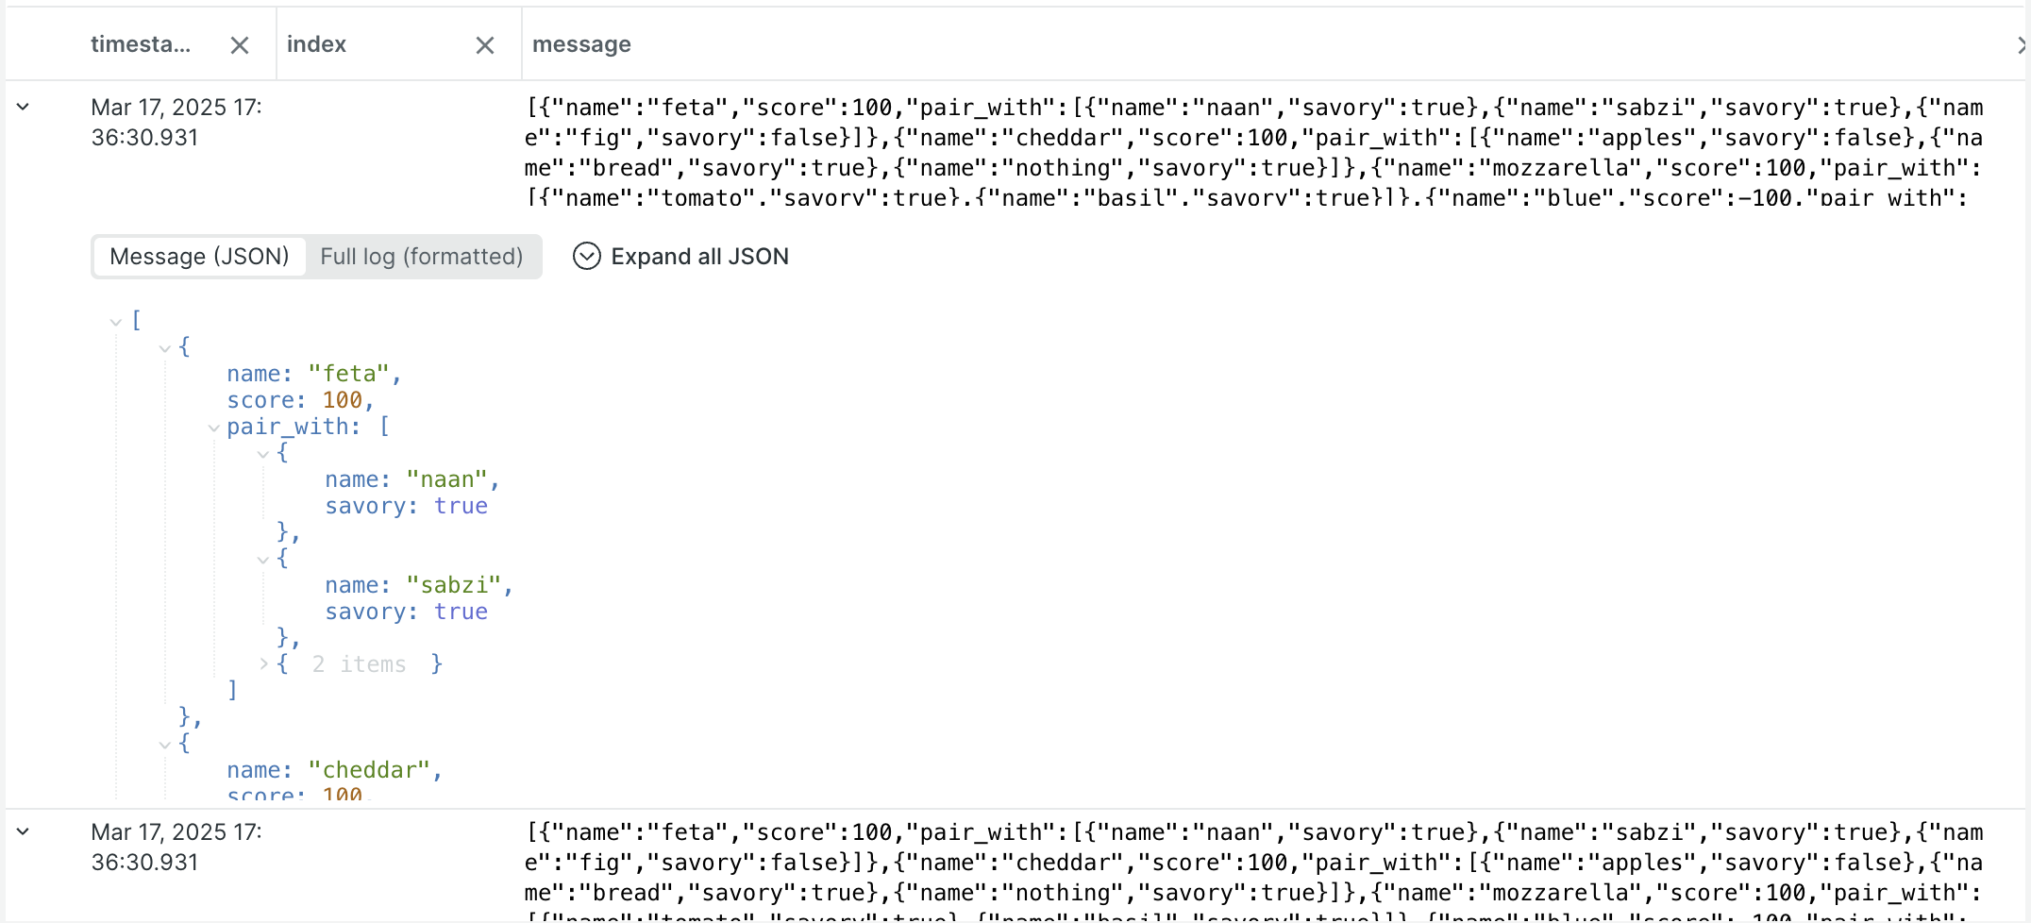This screenshot has height=923, width=2031.
Task: Close the index column using its X icon
Action: point(484,44)
